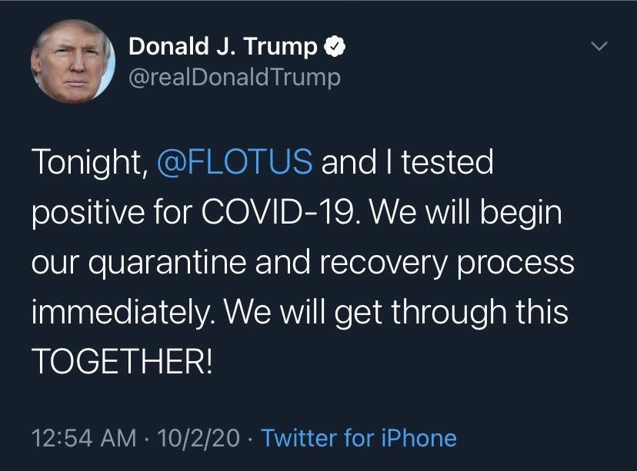Open the tweet options chevron menu

(599, 48)
